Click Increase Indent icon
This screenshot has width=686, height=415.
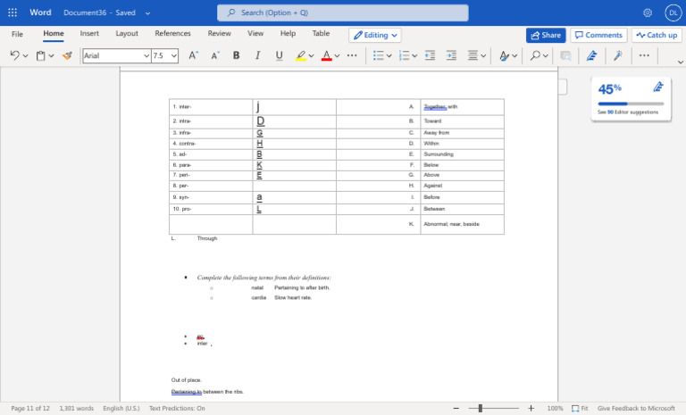(x=451, y=55)
